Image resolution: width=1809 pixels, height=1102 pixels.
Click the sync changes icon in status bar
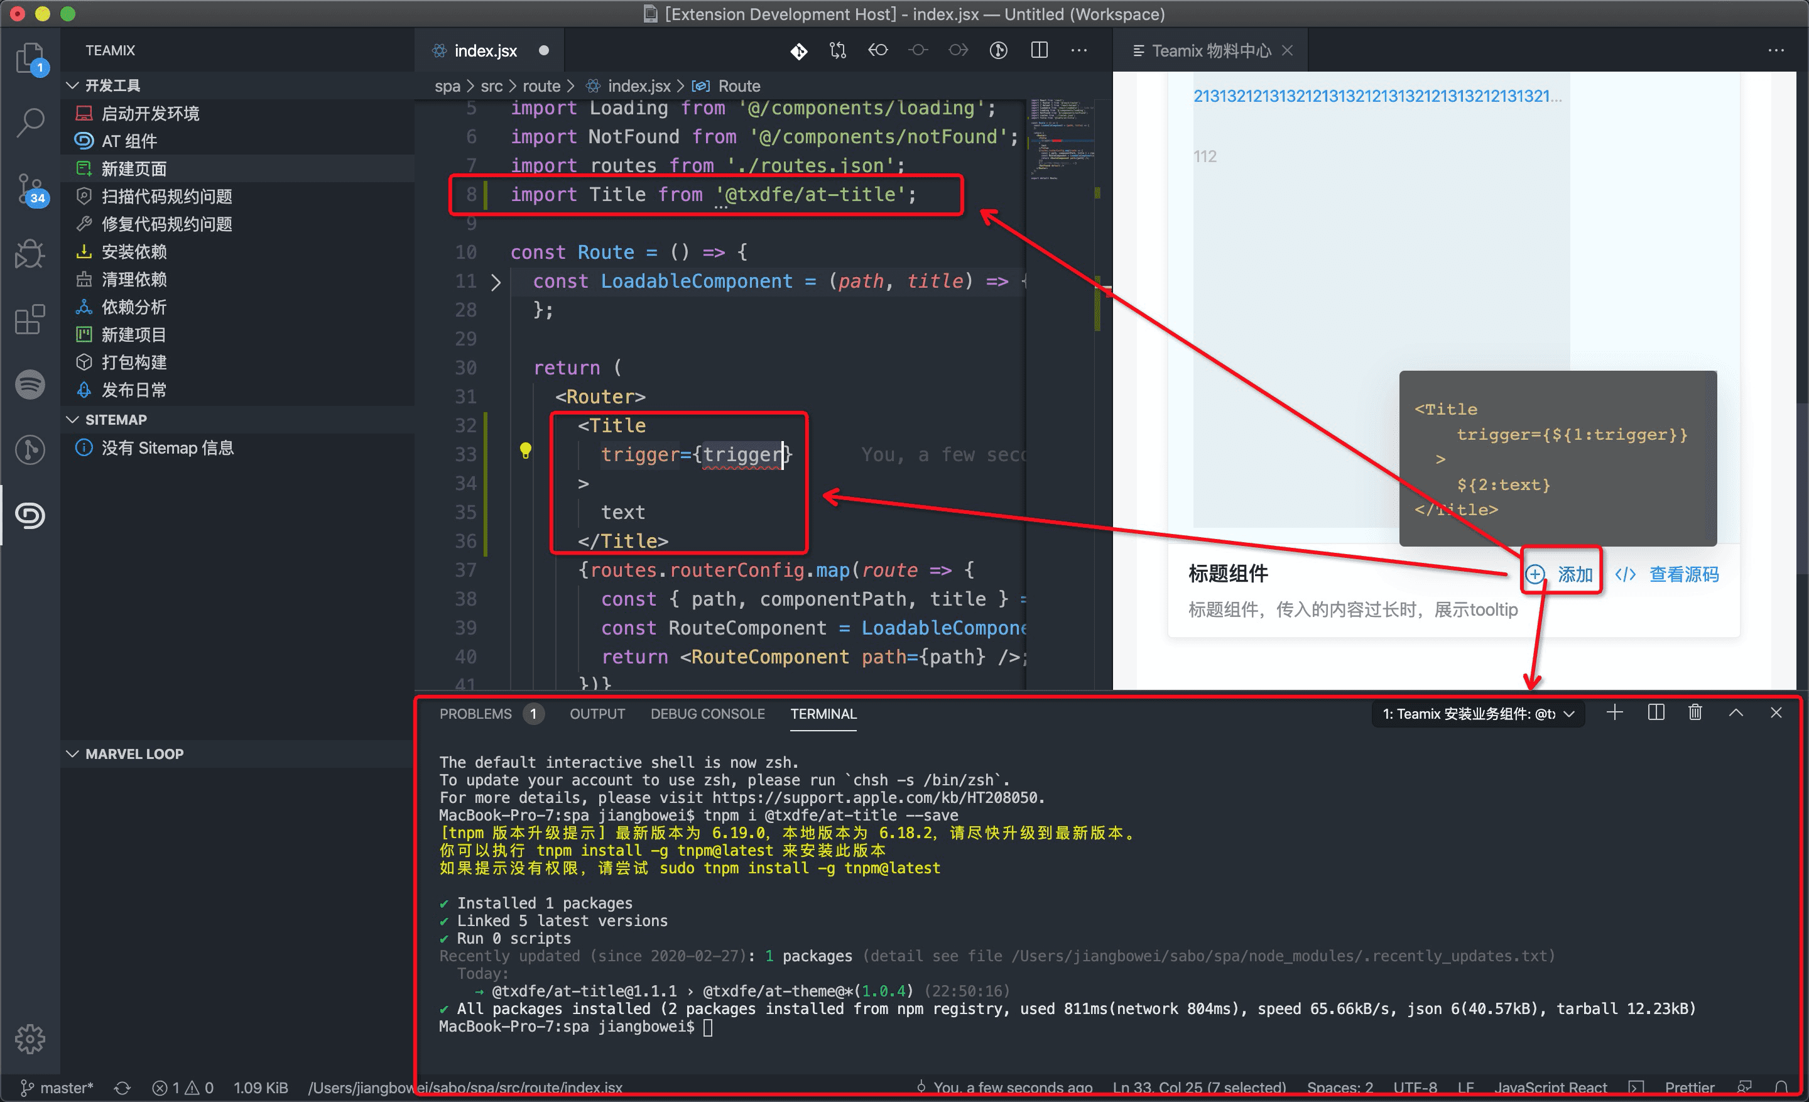122,1088
